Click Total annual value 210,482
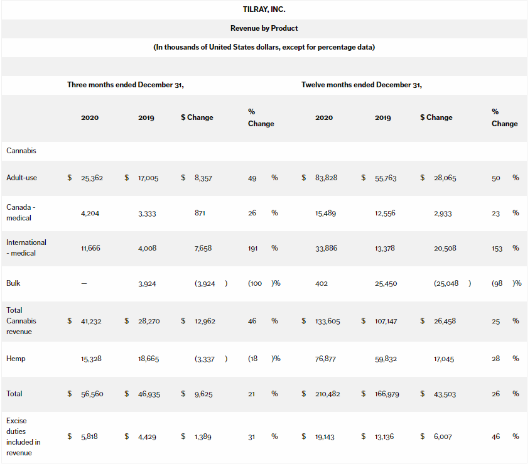530x466 pixels. (x=328, y=394)
